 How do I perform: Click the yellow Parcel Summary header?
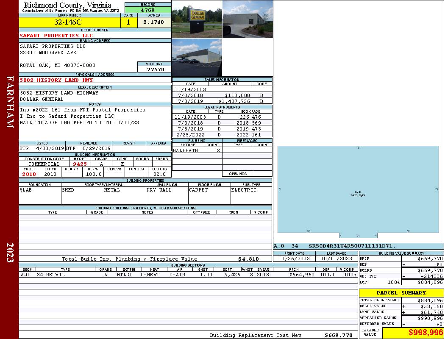(401, 293)
